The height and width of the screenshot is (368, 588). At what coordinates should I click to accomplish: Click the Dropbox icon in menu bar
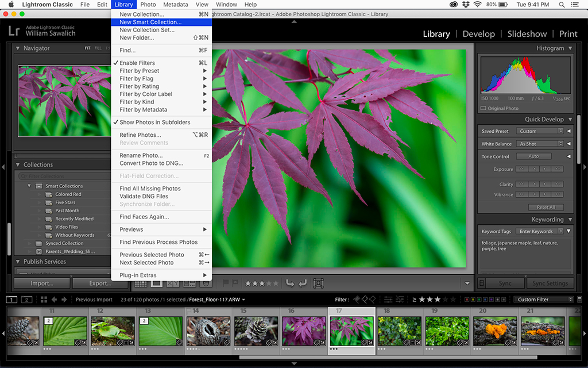[x=466, y=5]
